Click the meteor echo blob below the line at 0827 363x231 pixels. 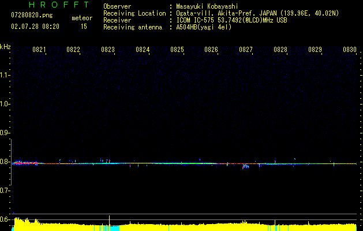246,166
